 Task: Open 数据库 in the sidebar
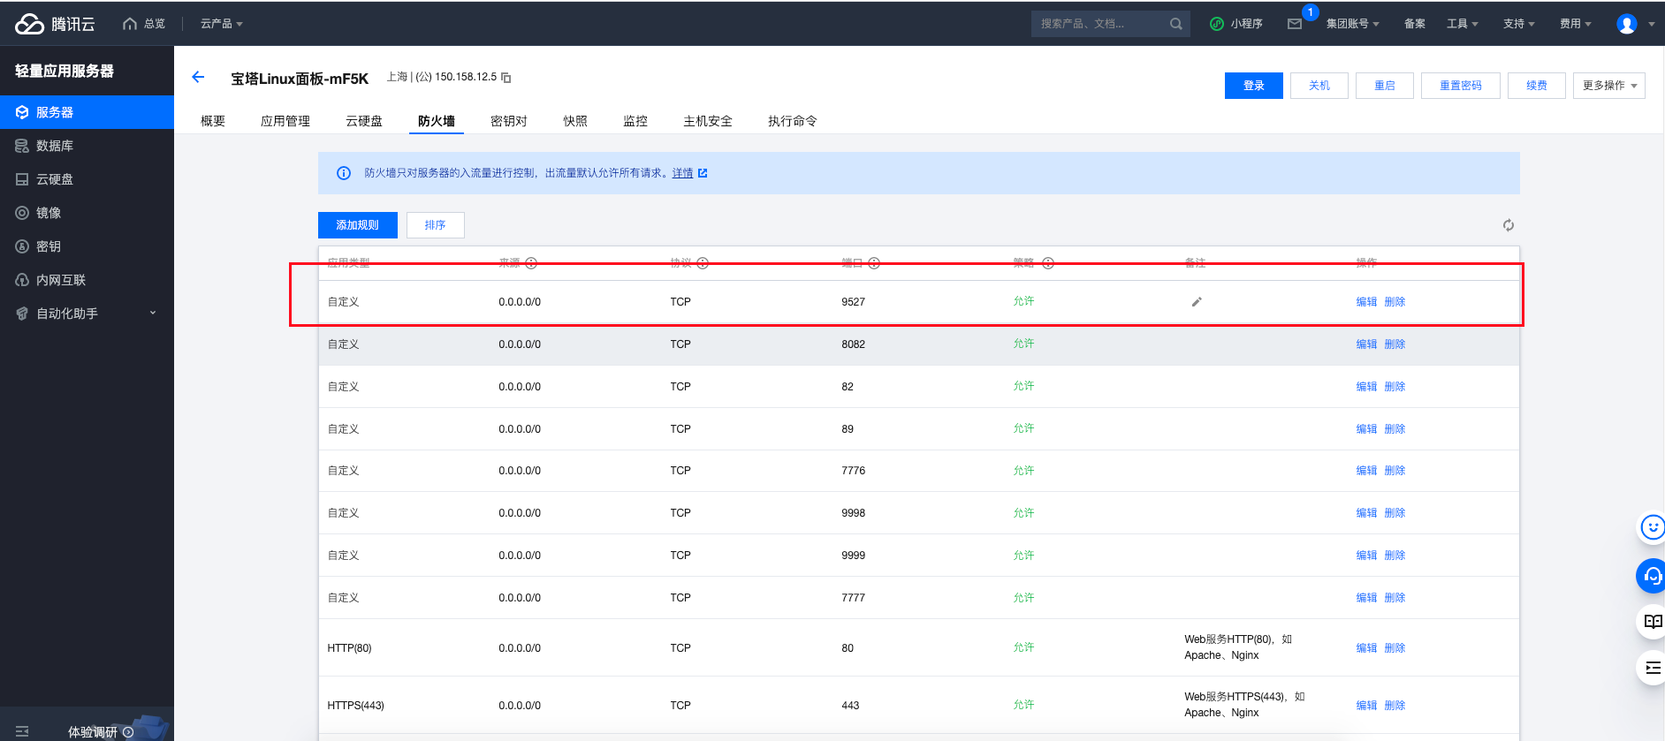point(87,146)
